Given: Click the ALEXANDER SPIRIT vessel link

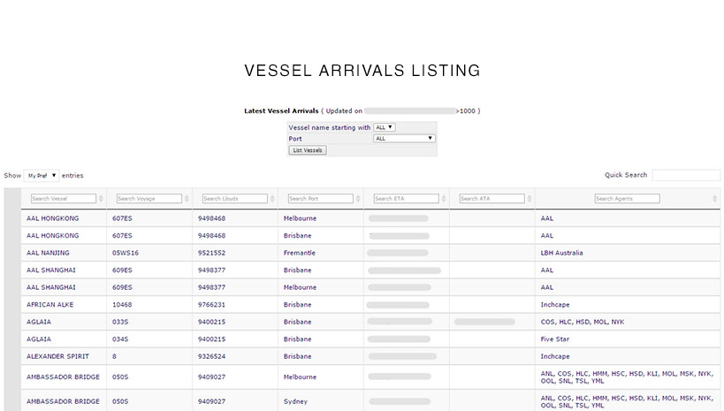Looking at the screenshot, I should pos(58,356).
